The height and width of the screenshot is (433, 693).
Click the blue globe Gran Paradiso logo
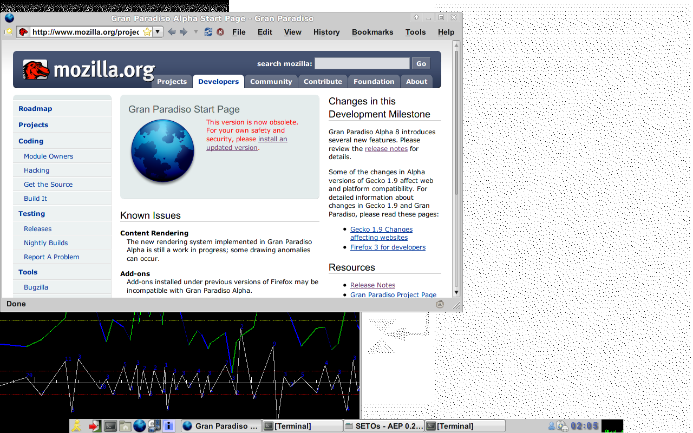[x=162, y=150]
